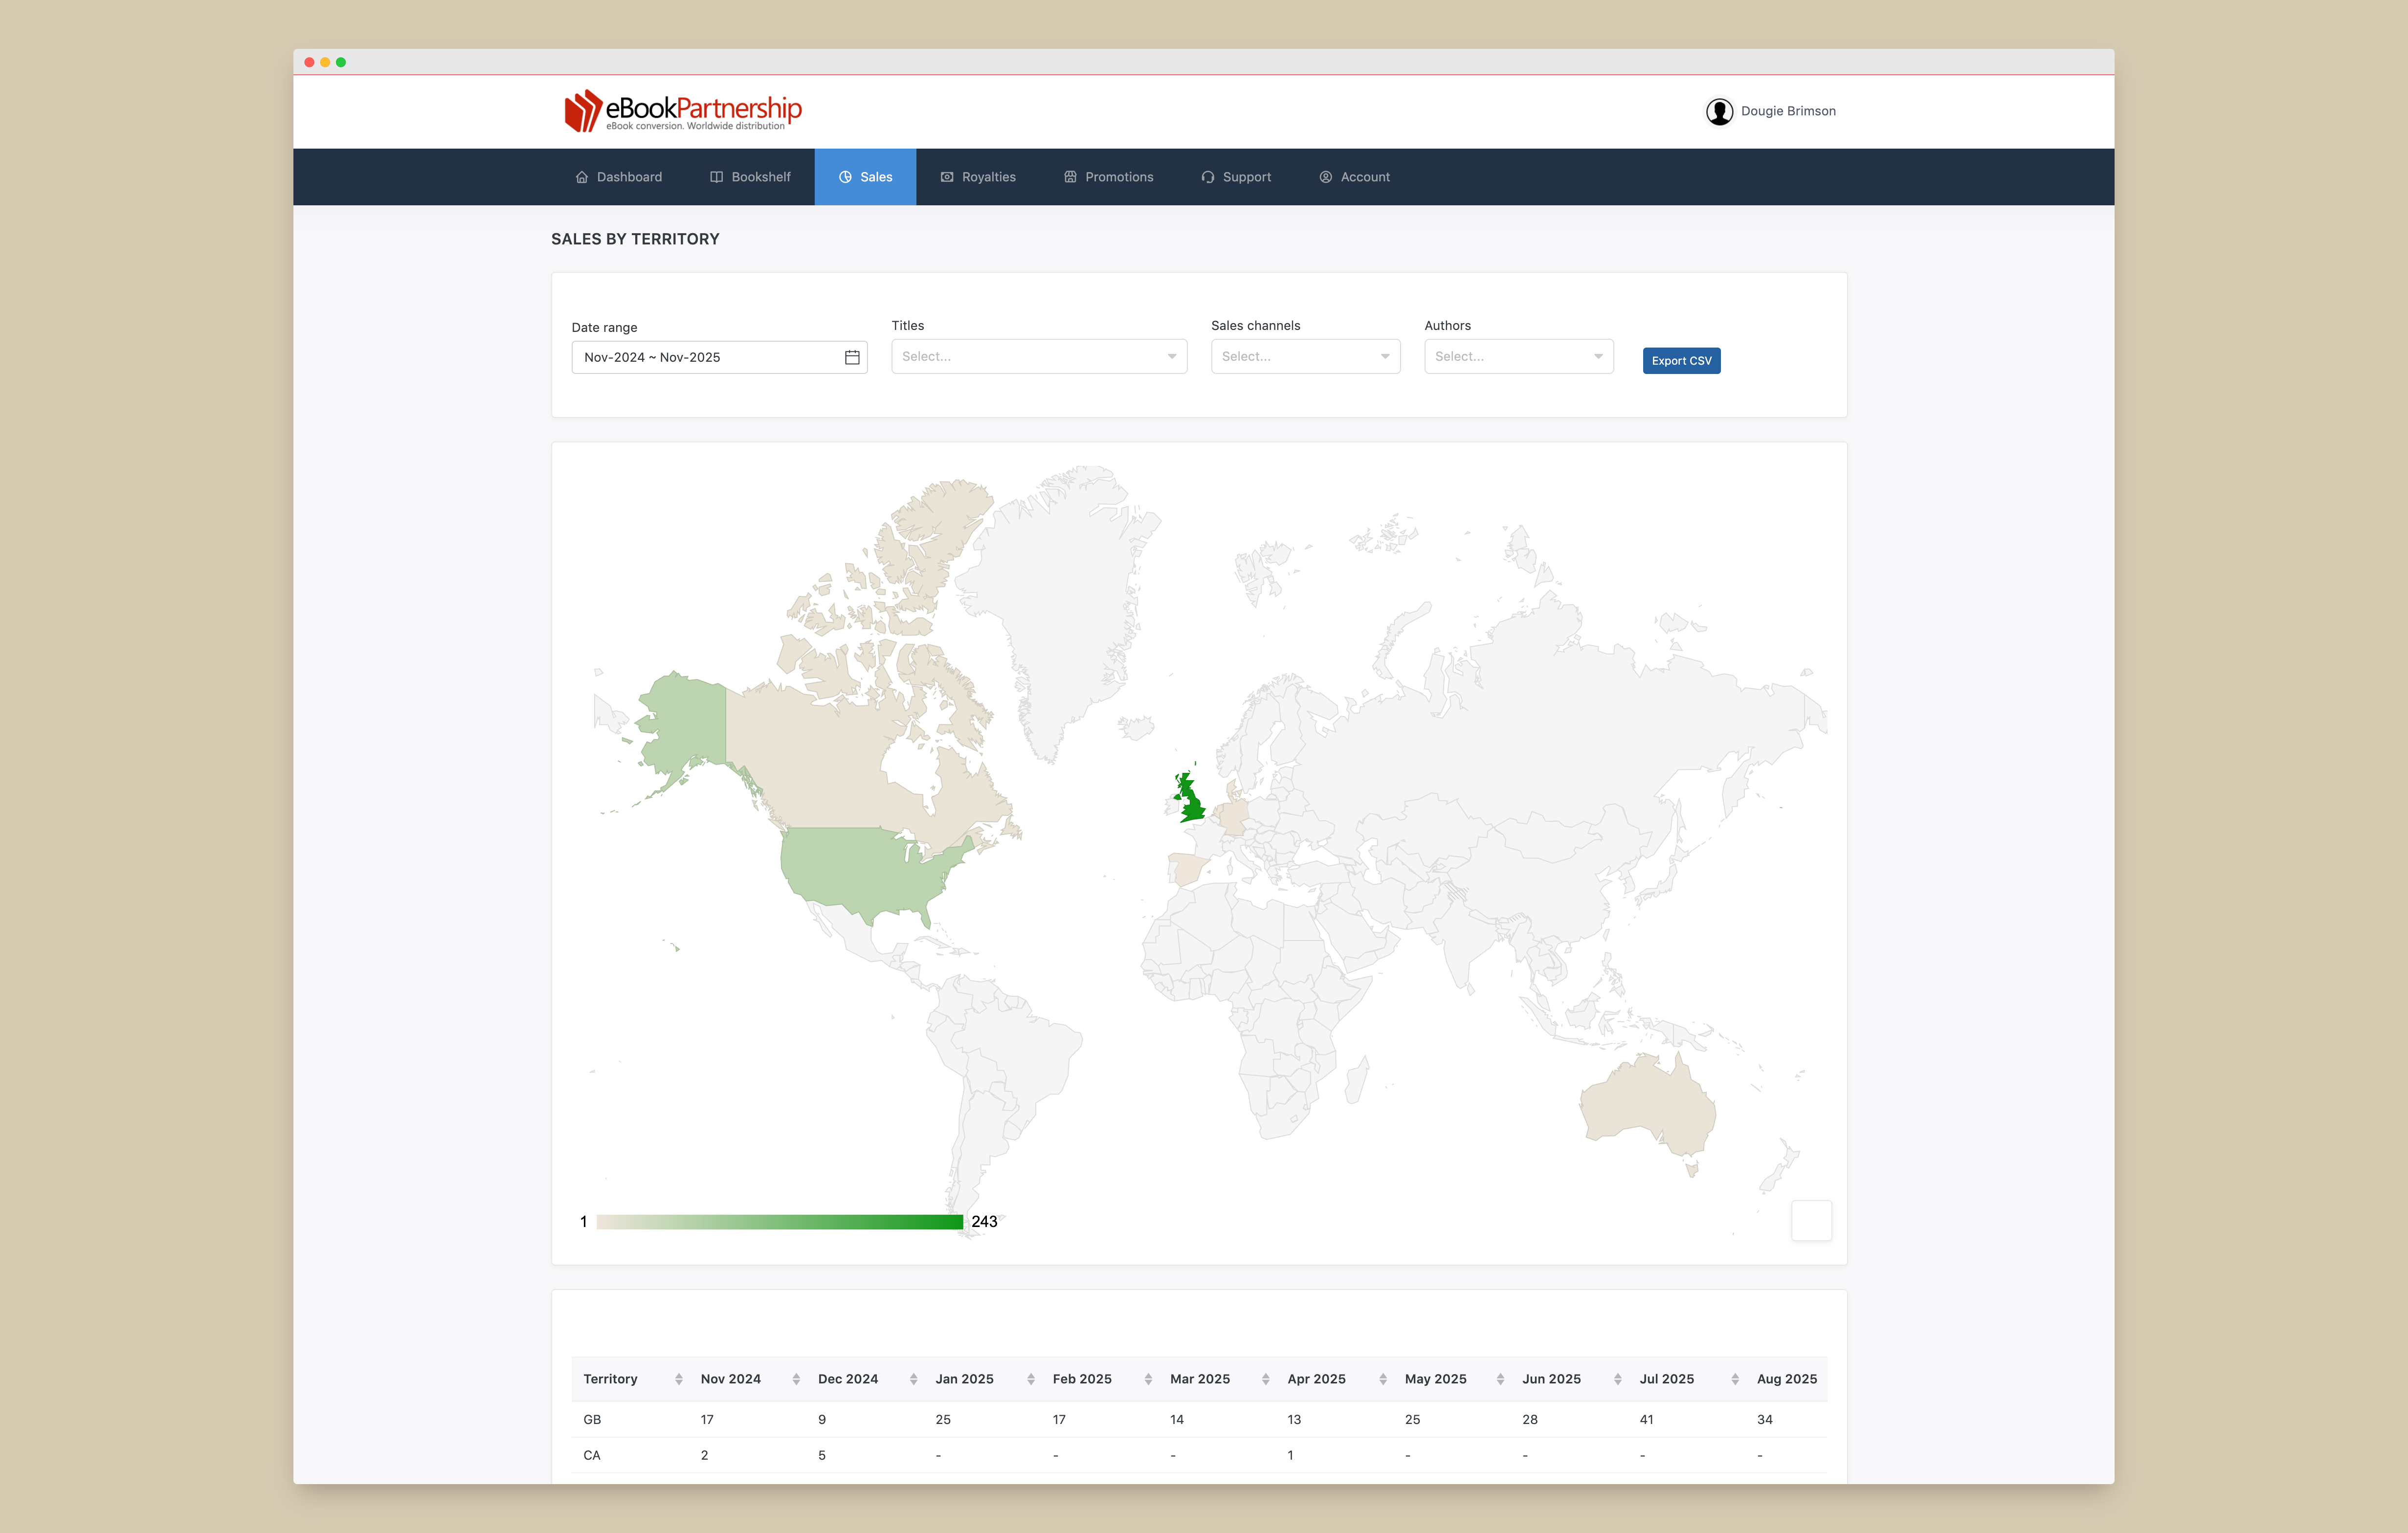
Task: Open the Royalties tab
Action: (978, 177)
